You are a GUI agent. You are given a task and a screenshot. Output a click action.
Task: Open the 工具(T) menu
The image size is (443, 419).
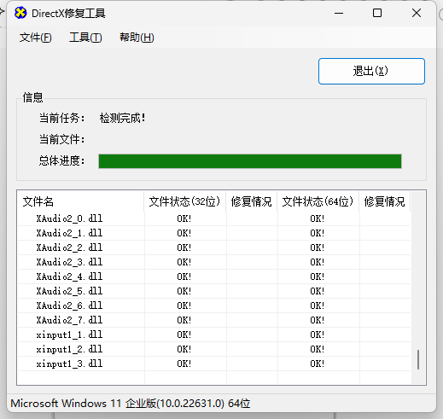point(85,38)
